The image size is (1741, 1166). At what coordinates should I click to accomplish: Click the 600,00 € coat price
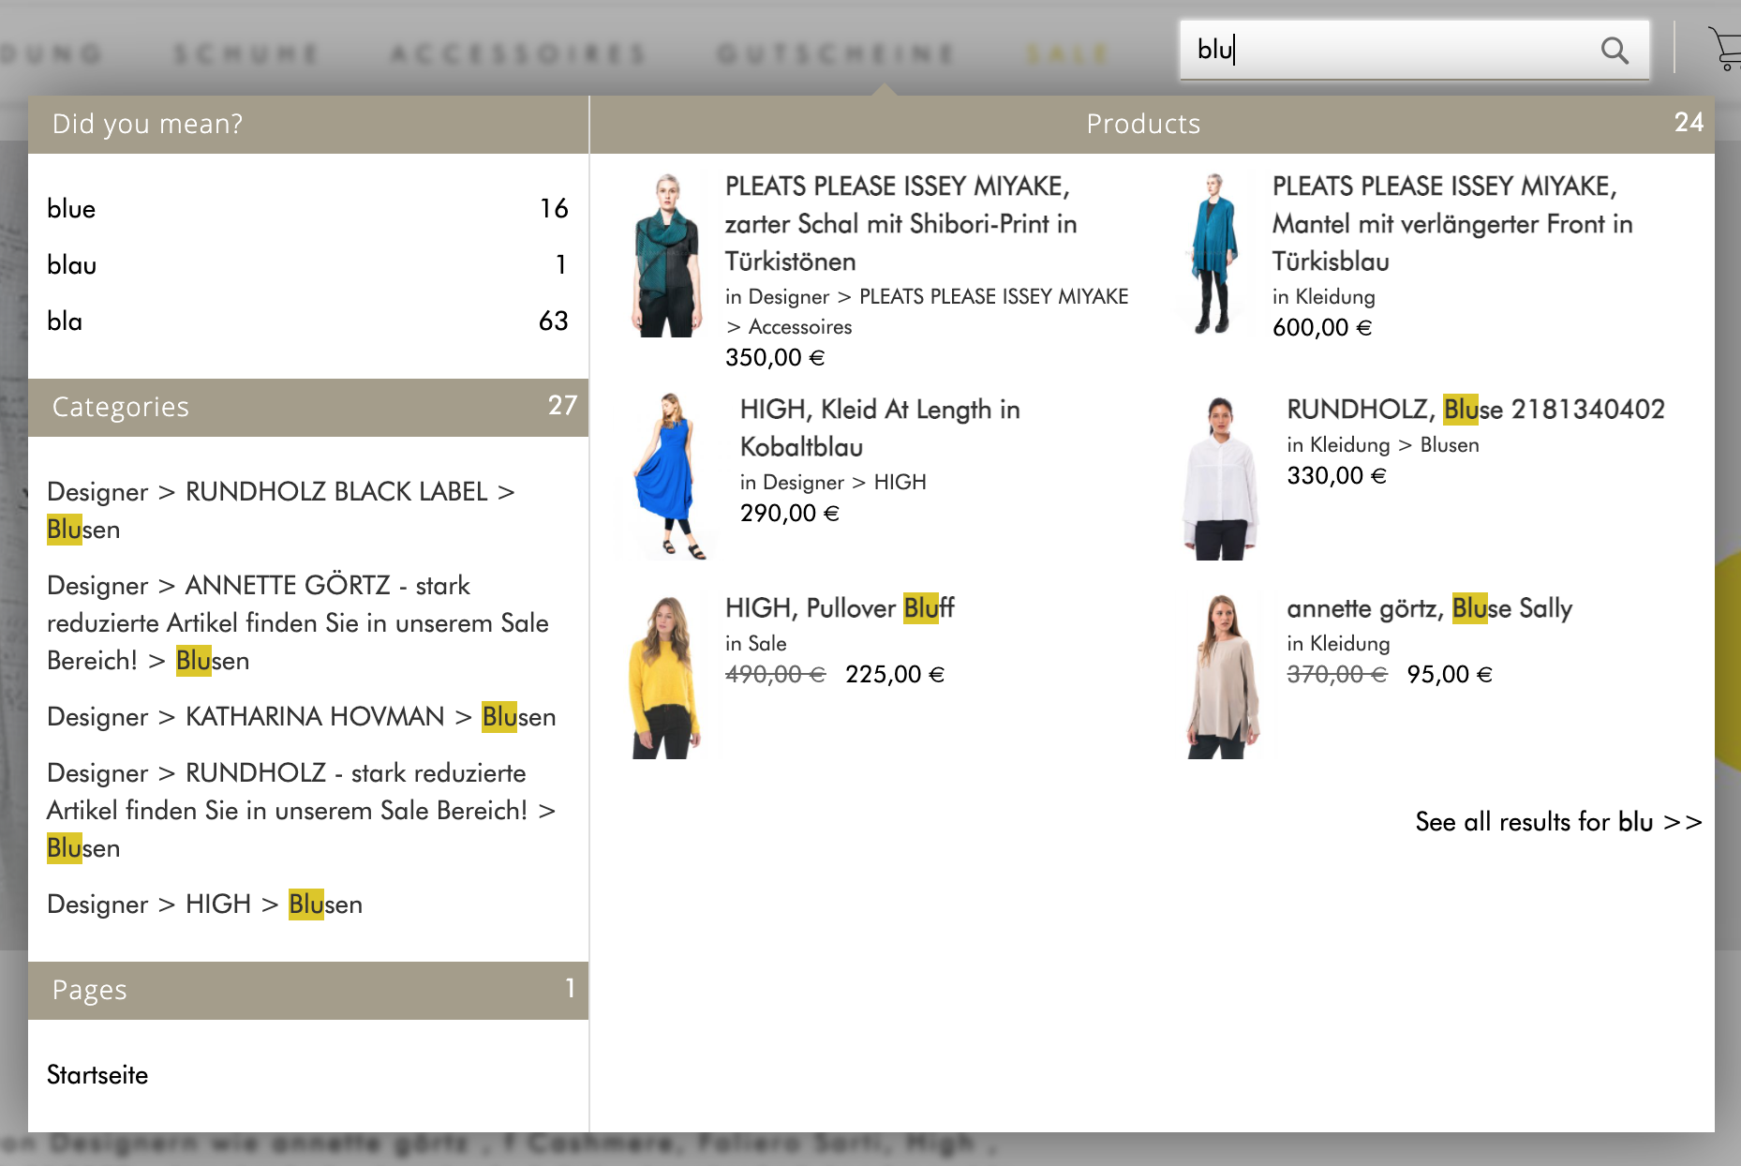(1322, 327)
